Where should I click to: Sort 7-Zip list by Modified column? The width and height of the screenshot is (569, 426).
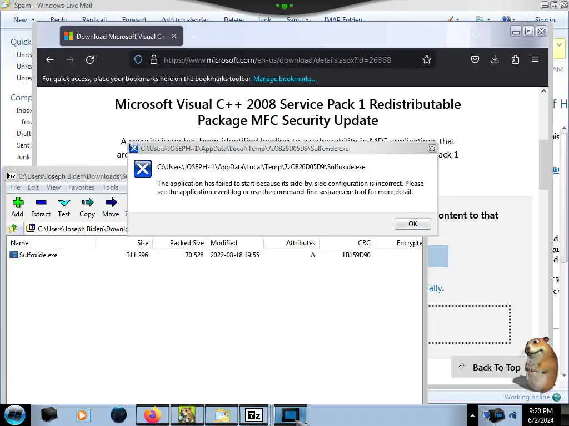click(x=236, y=243)
